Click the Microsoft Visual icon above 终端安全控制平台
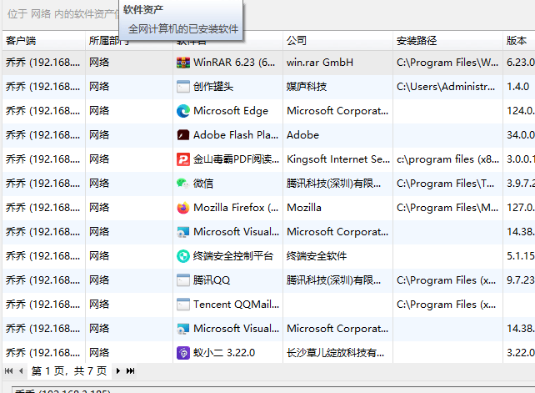 pyautogui.click(x=183, y=232)
